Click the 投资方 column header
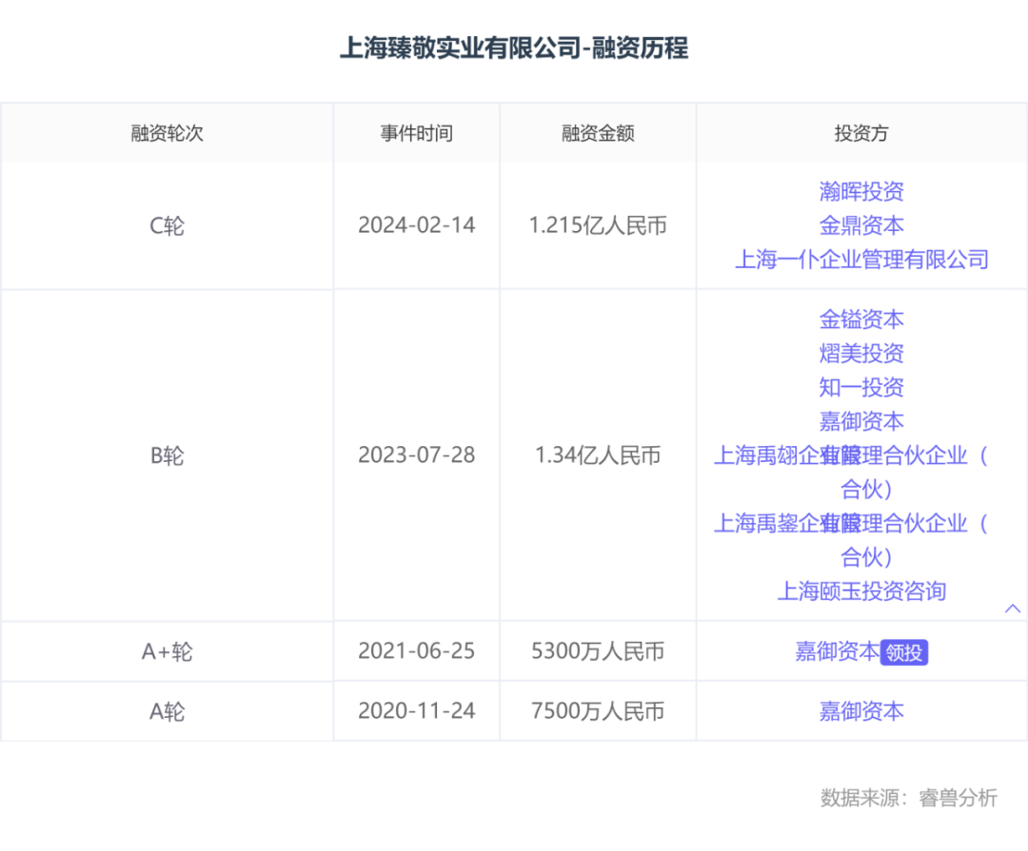 click(x=861, y=133)
